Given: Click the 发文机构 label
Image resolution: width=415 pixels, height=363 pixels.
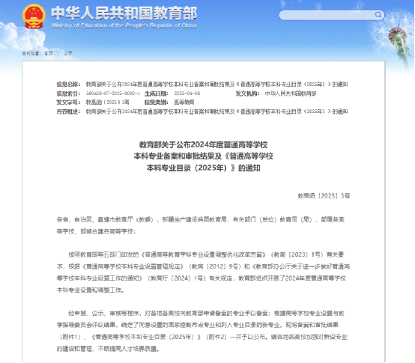Looking at the screenshot, I should [x=247, y=94].
